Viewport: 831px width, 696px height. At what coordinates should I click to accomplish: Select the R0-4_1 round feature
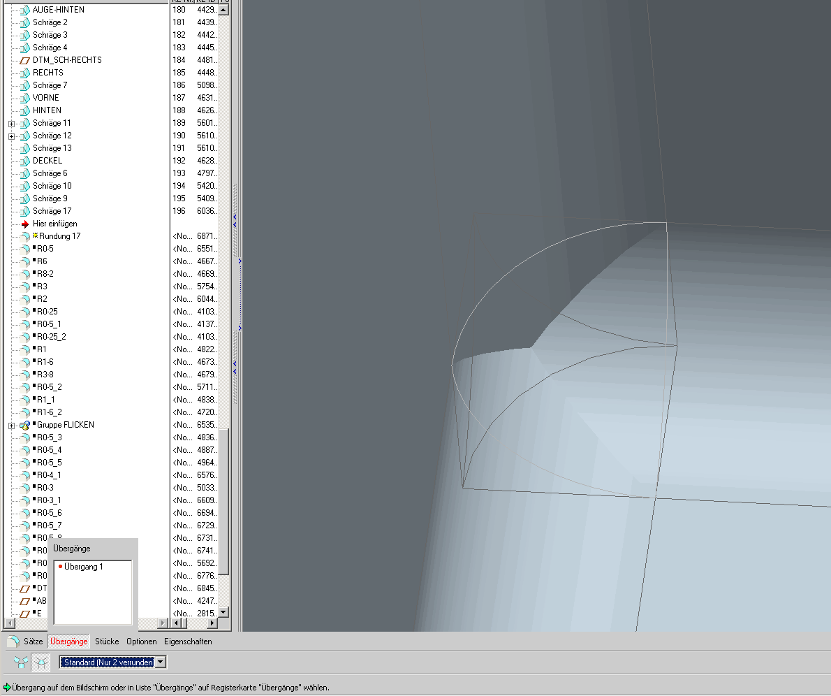coord(50,475)
